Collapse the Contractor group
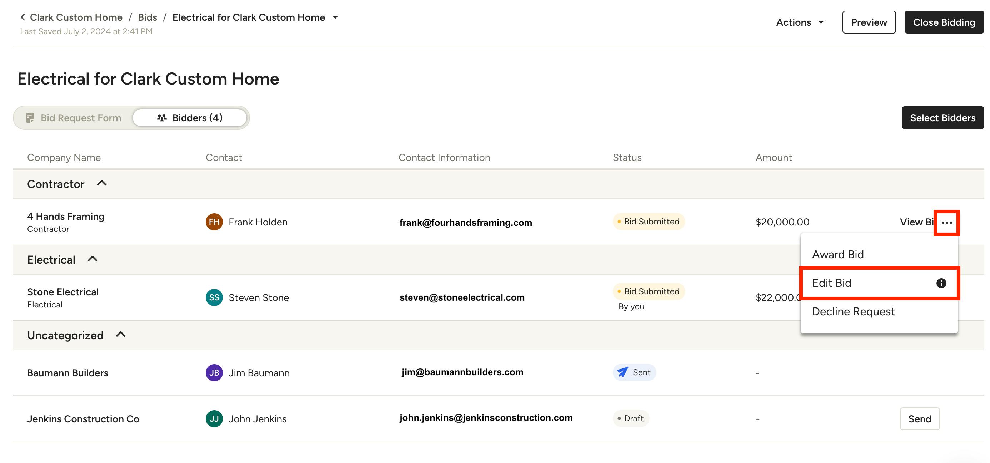Viewport: 990px width, 463px height. [101, 183]
